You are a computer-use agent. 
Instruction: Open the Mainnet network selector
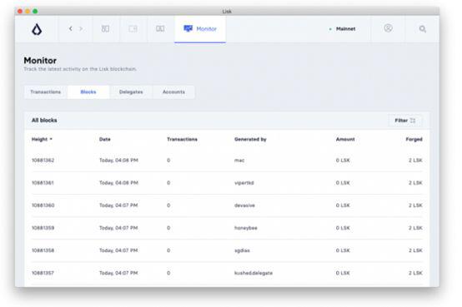pyautogui.click(x=342, y=29)
